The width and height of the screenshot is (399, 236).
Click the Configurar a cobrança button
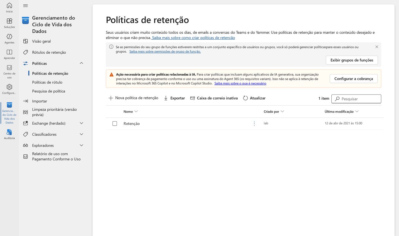point(353,79)
